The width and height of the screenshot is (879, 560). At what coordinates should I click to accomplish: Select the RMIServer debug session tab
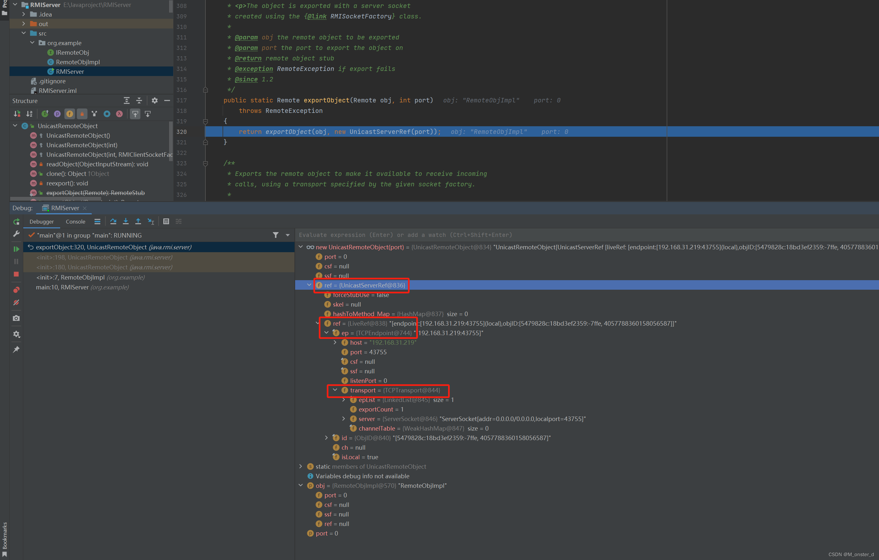pyautogui.click(x=65, y=208)
